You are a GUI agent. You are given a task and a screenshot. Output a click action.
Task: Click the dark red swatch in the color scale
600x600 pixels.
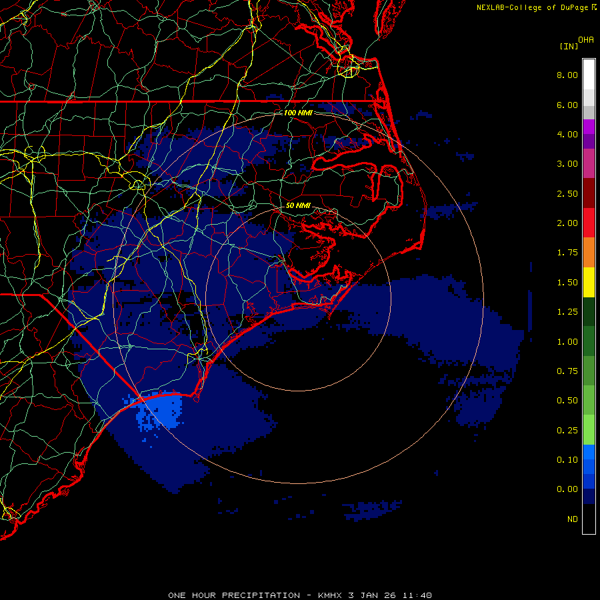tap(589, 193)
